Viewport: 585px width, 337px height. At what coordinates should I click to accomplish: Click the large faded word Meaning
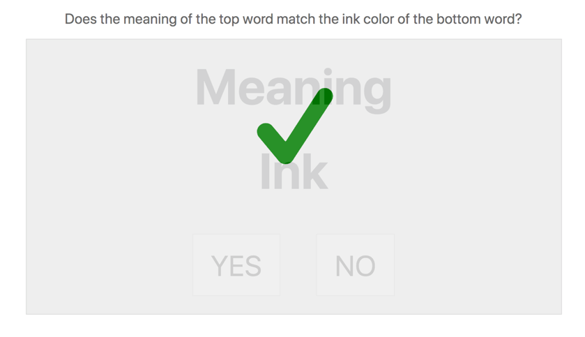coord(294,90)
